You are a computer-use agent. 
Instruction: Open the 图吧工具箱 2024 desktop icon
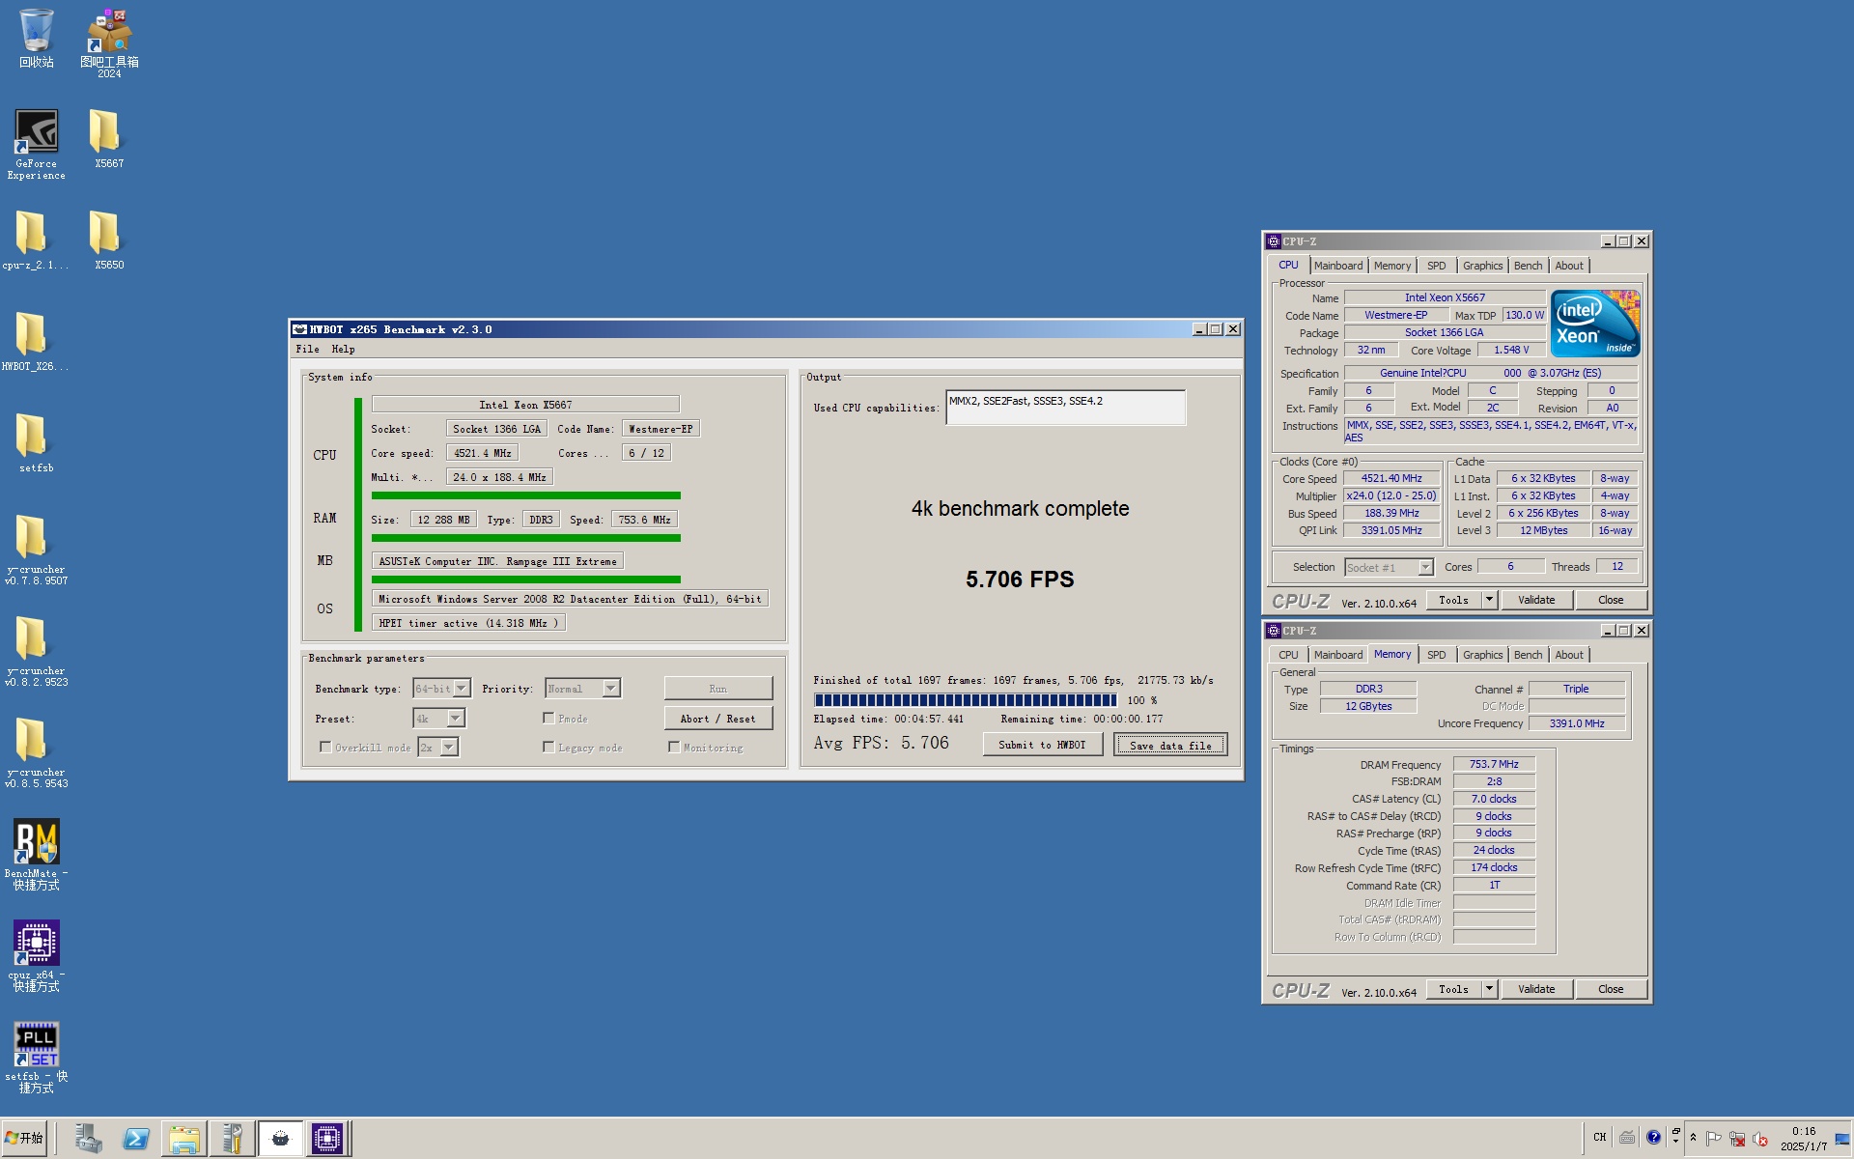(109, 42)
